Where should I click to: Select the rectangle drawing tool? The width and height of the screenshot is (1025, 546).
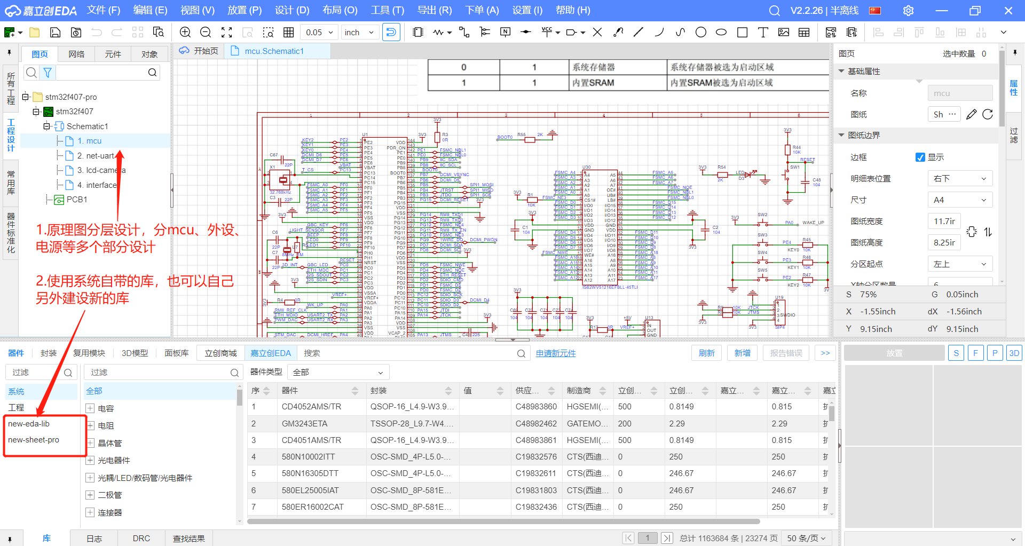[x=742, y=33]
